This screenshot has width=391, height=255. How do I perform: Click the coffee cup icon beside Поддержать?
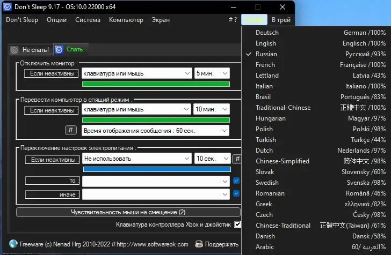click(199, 244)
